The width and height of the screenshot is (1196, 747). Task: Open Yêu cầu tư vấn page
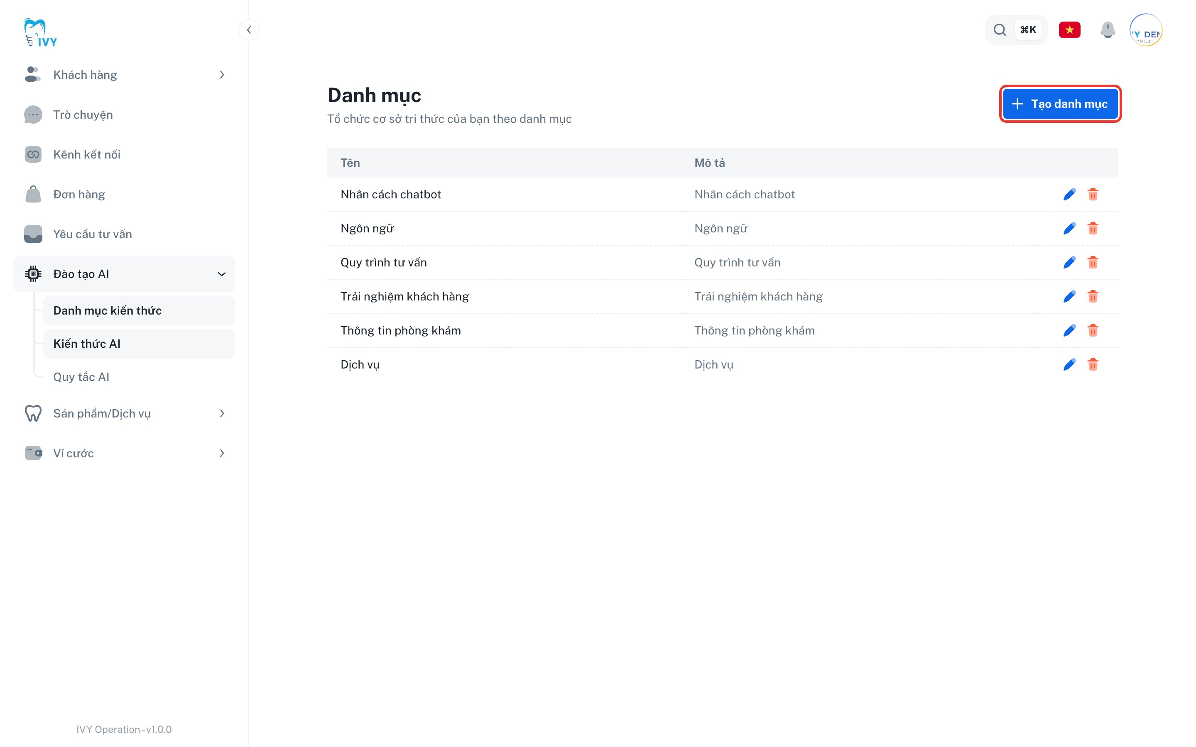pos(124,234)
